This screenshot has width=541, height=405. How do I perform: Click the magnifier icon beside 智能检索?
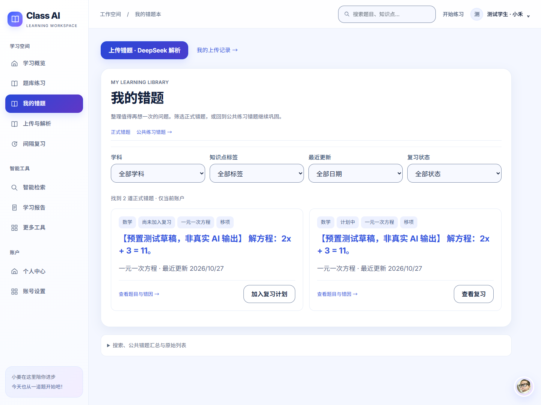click(14, 187)
